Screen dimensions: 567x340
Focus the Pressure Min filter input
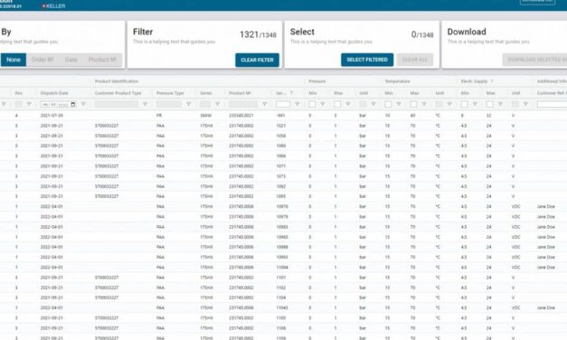coord(312,104)
